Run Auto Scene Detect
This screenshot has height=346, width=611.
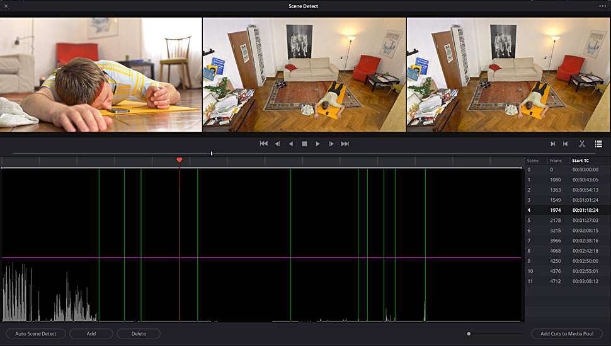[x=36, y=333]
